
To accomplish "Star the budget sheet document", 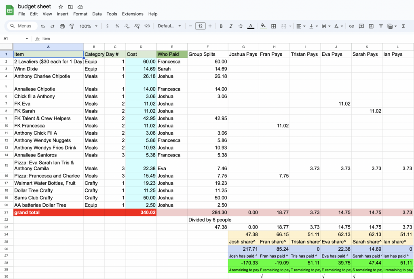I will pyautogui.click(x=61, y=7).
